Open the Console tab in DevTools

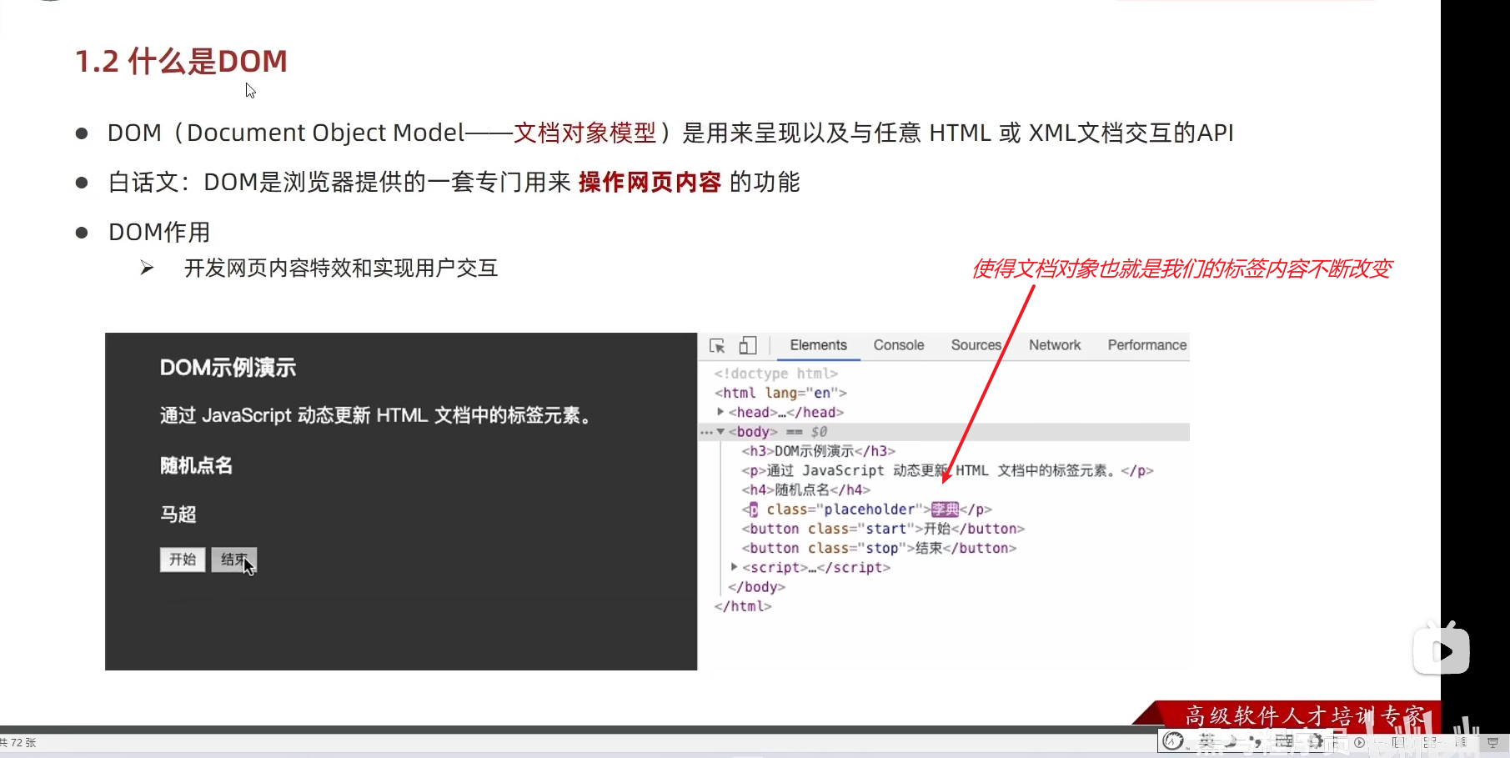(x=899, y=345)
